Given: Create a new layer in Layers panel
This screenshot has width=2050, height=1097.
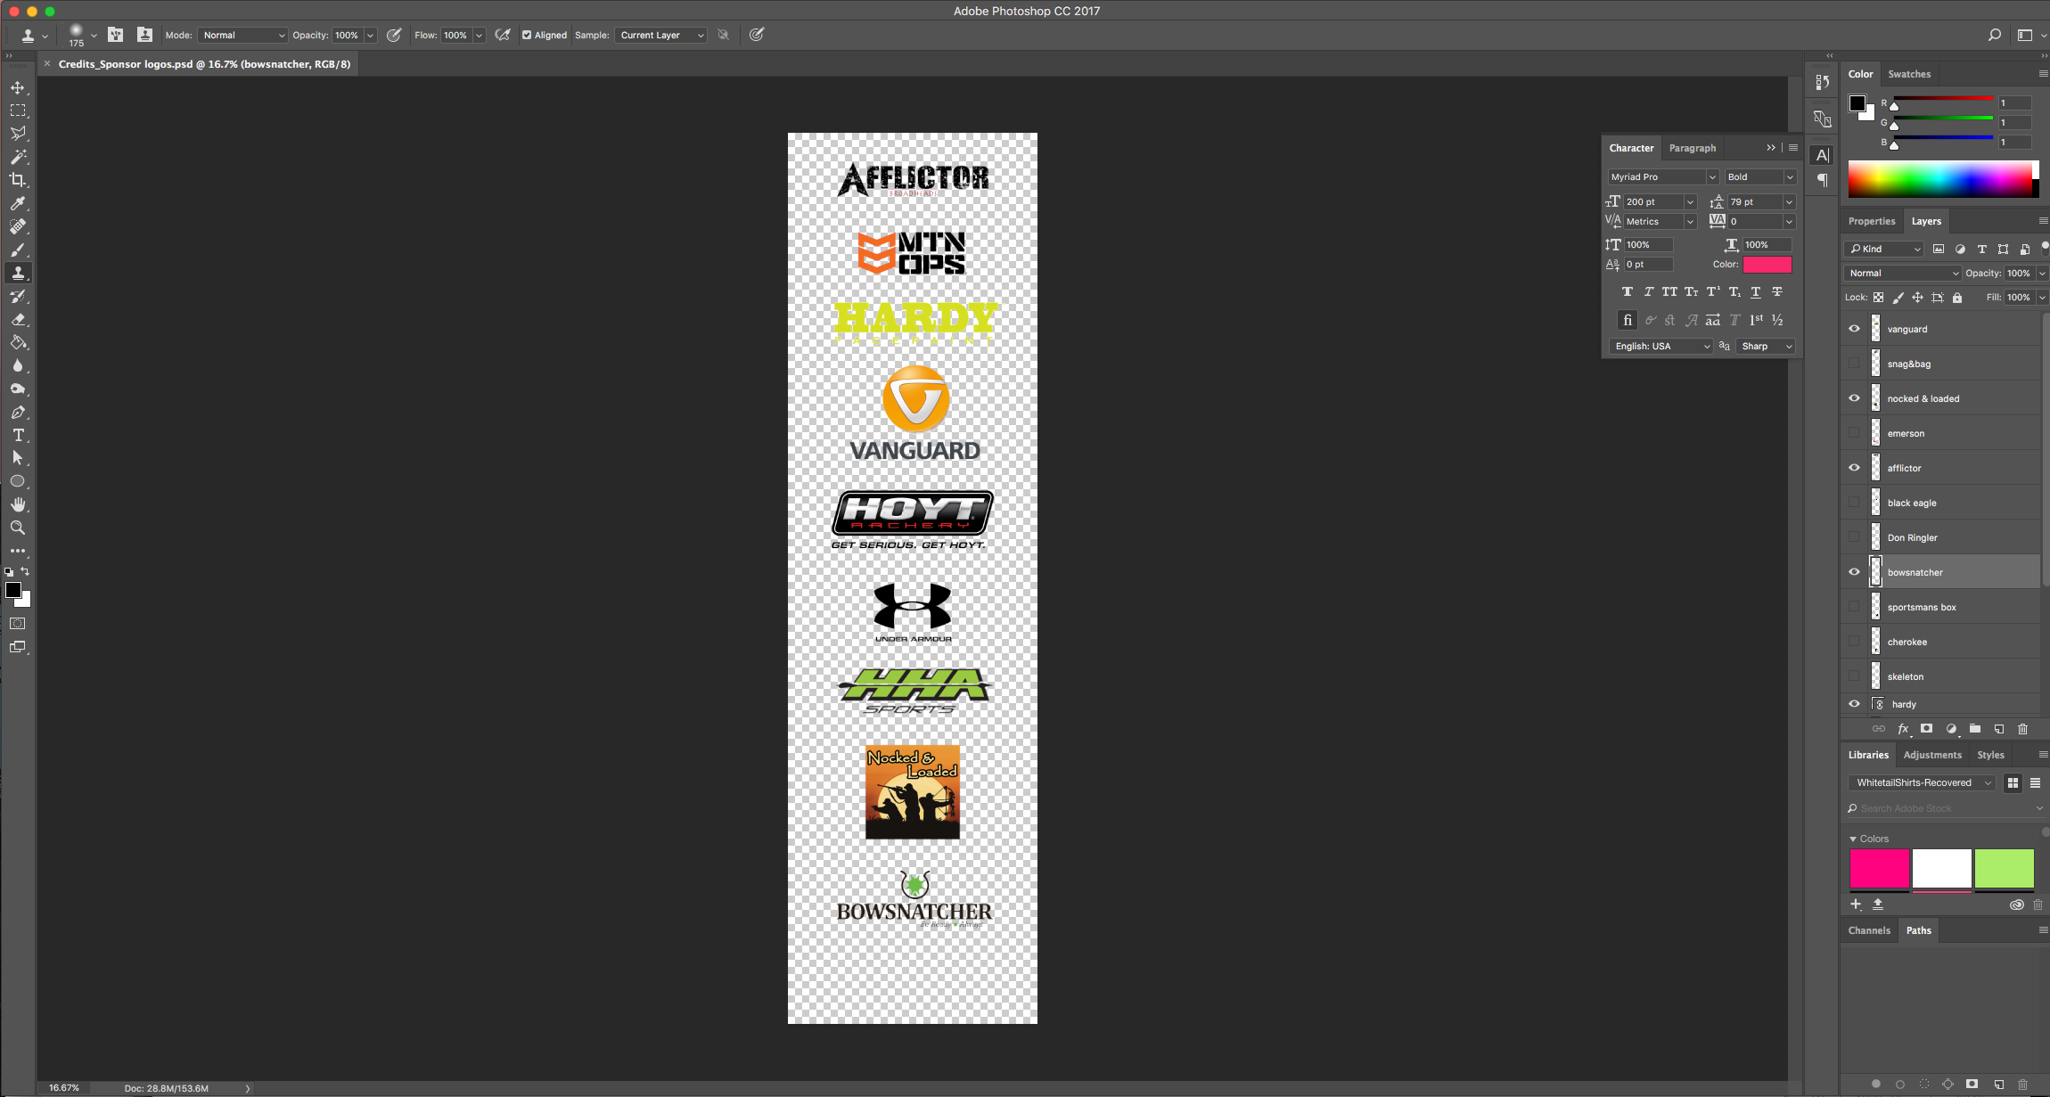Looking at the screenshot, I should click(x=1998, y=729).
